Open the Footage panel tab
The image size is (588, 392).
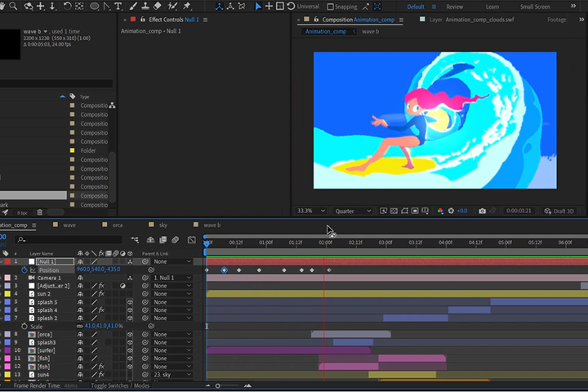click(556, 20)
